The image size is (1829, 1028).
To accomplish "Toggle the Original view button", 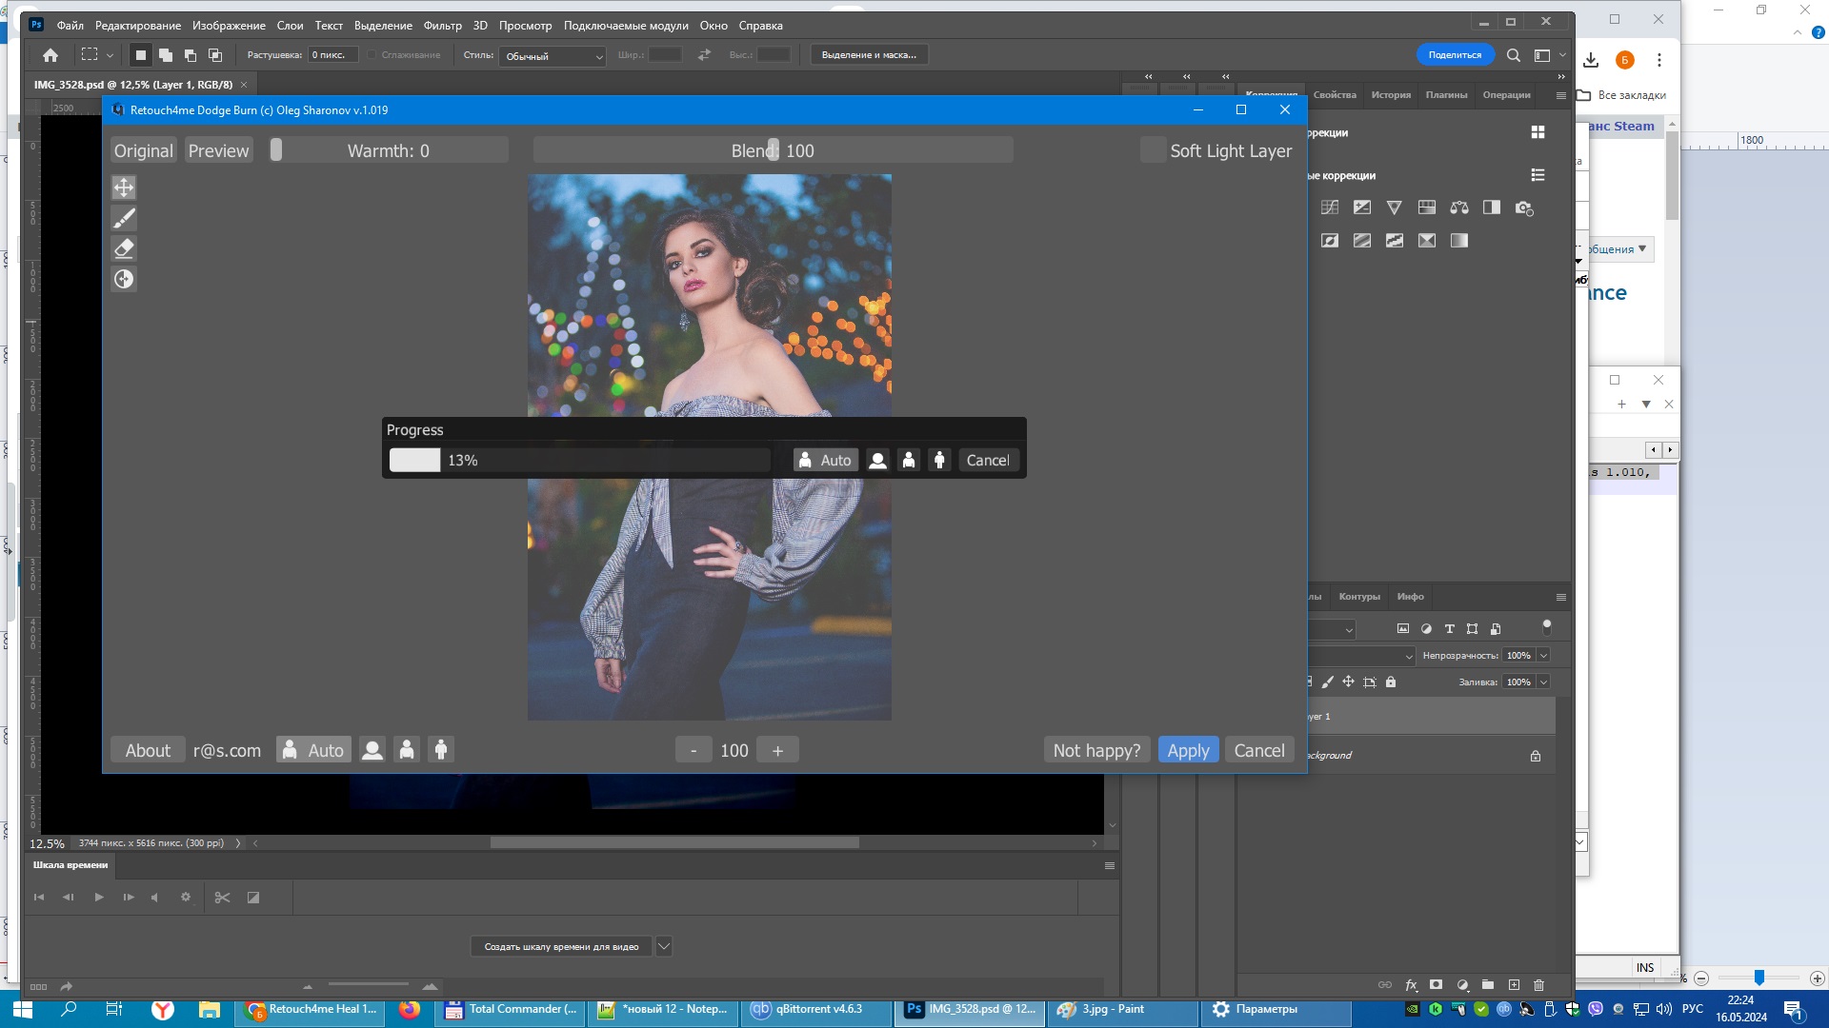I will tap(144, 150).
